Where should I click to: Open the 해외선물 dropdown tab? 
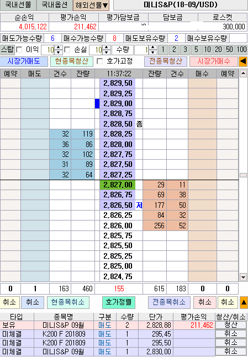[91, 5]
